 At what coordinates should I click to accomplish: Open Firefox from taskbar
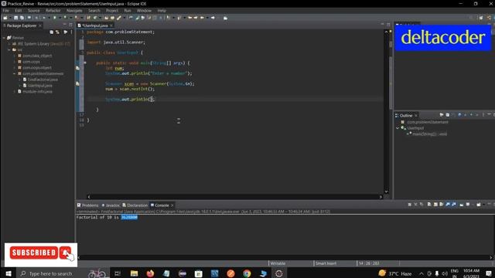[150, 273]
